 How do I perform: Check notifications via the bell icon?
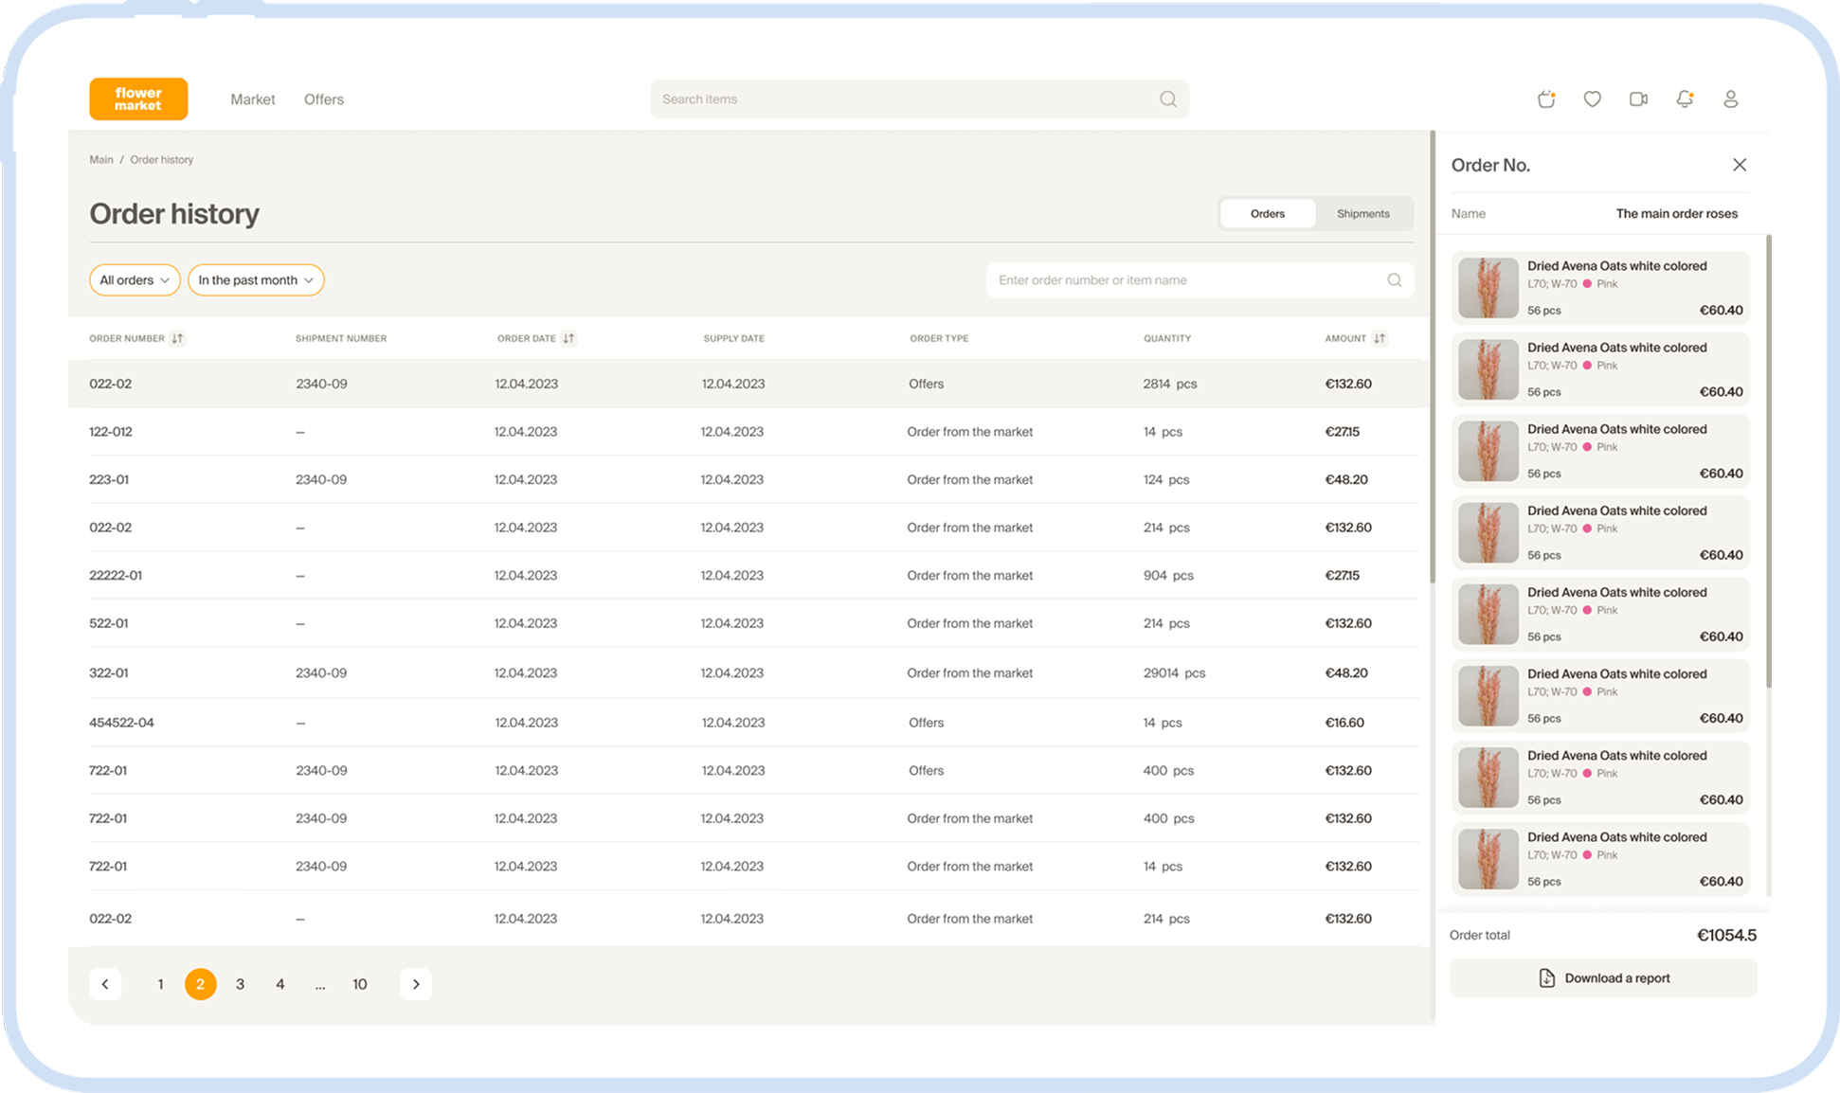[x=1685, y=99]
